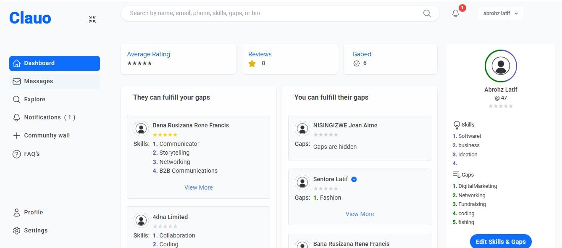Click the Fashion gap of Sentore Latif
Image resolution: width=562 pixels, height=248 pixels.
331,198
